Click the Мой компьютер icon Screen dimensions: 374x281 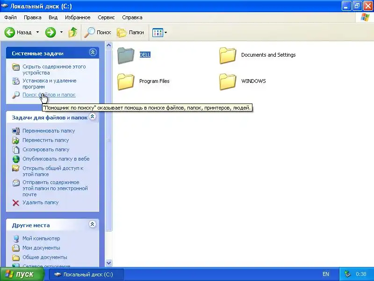(16, 239)
